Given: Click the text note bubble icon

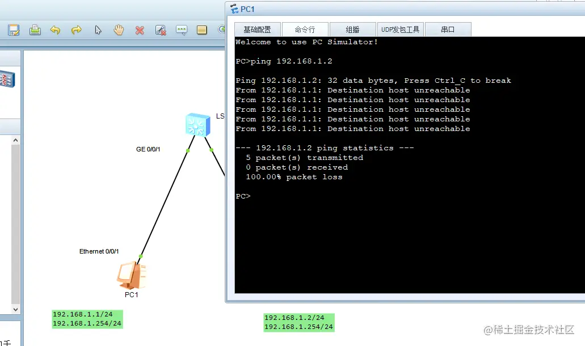Looking at the screenshot, I should click(182, 30).
